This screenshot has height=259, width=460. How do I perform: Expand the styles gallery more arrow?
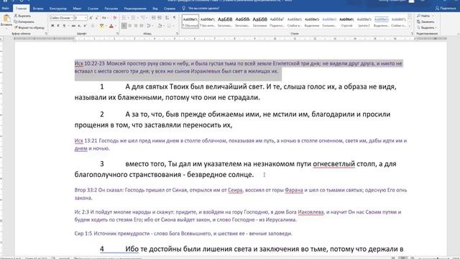point(410,27)
